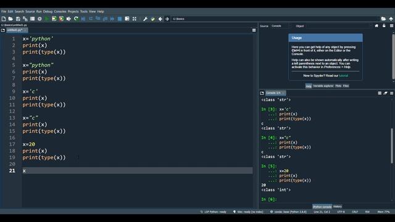This screenshot has height=222, width=395.
Task: Change to parent directory up arrow
Action: [391, 19]
